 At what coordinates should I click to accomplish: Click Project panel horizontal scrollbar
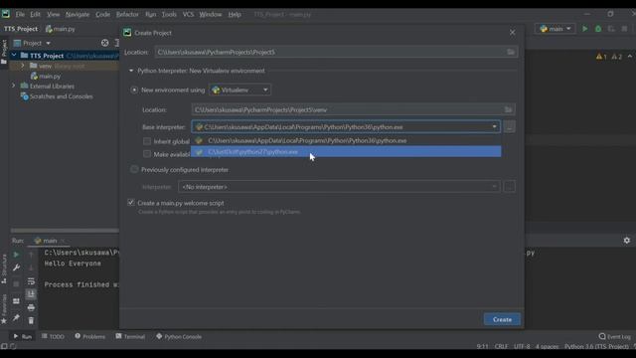click(x=65, y=231)
